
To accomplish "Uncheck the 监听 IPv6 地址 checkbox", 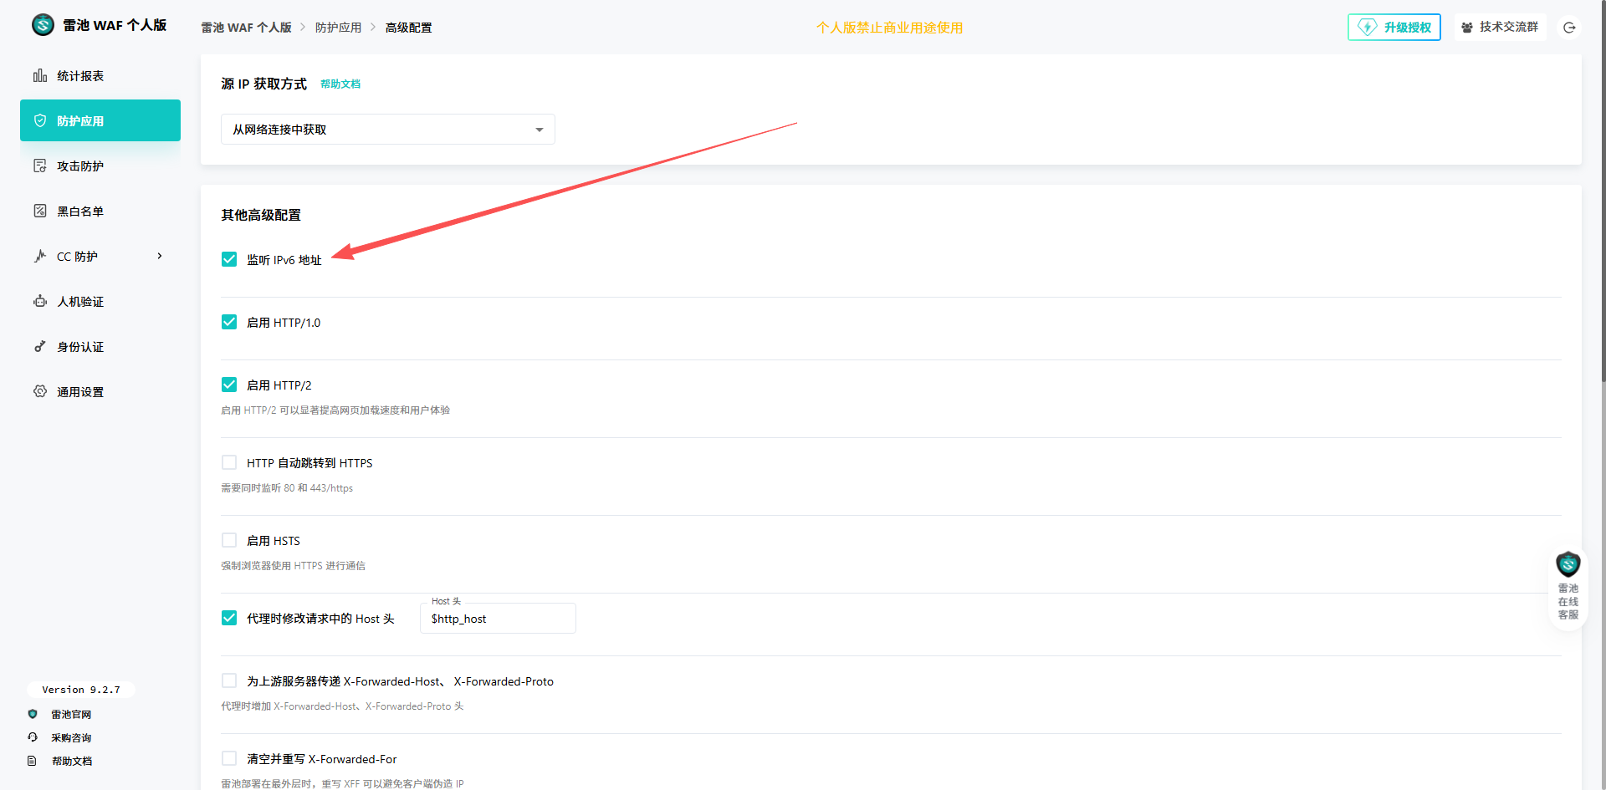I will 229,259.
